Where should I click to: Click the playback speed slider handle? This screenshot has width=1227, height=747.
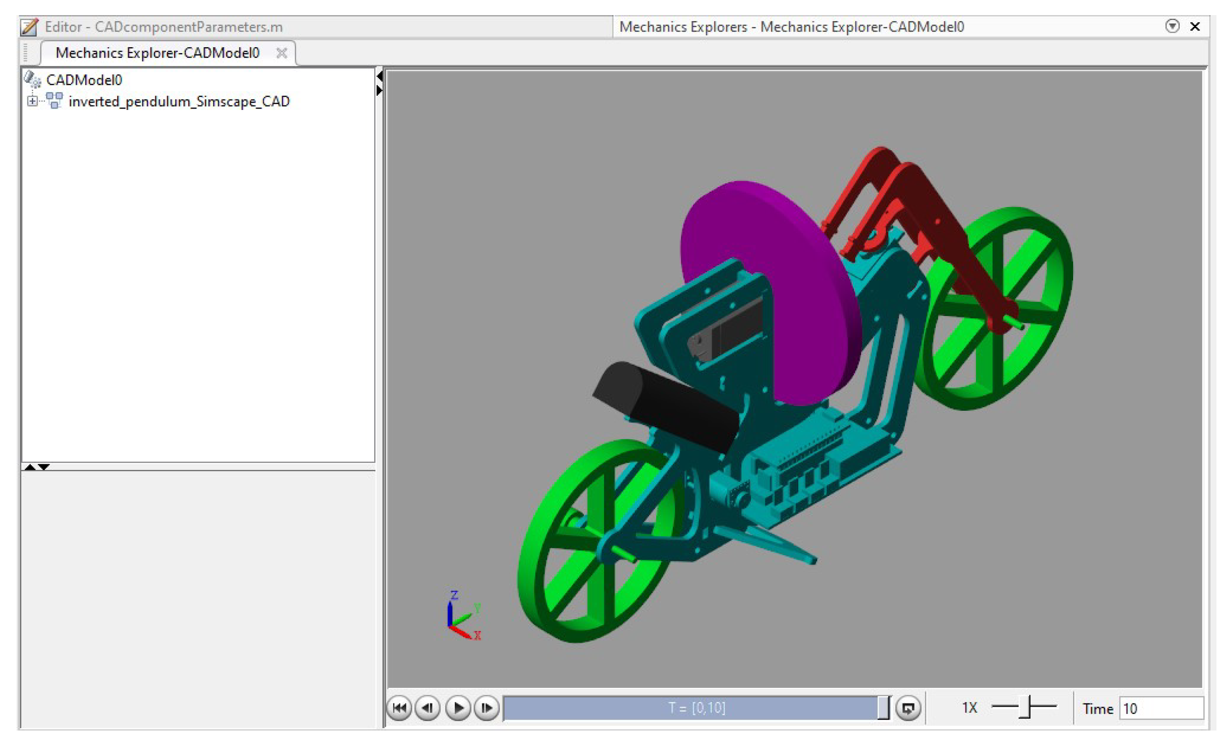pyautogui.click(x=1024, y=707)
